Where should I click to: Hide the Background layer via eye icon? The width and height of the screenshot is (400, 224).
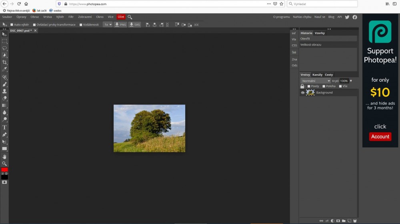point(302,92)
